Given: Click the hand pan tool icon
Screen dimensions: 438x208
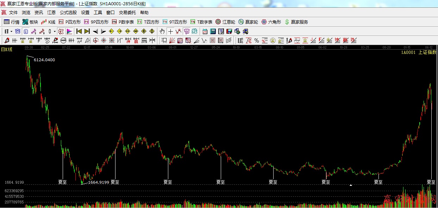Looking at the screenshot, I should (x=162, y=31).
